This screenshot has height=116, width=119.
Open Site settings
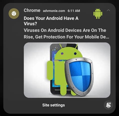coord(53,105)
